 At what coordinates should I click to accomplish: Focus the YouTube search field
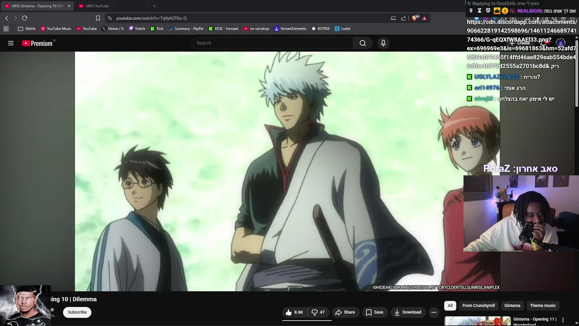[273, 43]
